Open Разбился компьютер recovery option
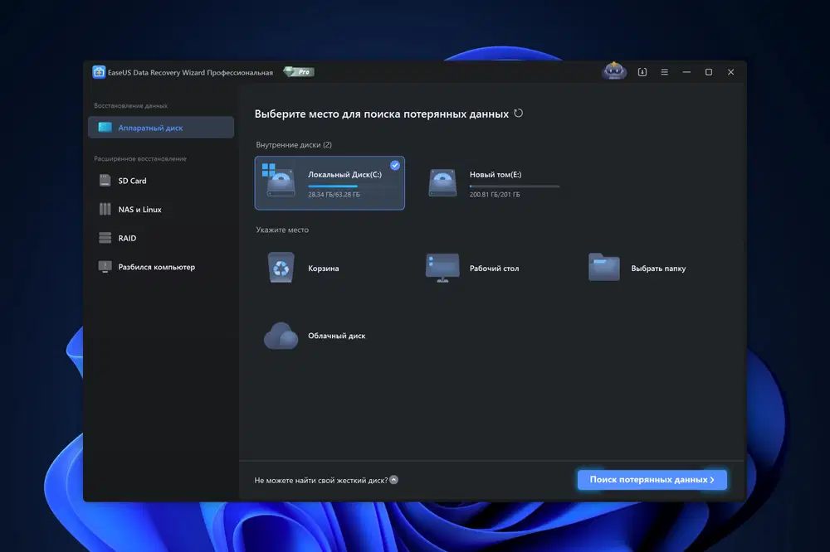 point(156,267)
